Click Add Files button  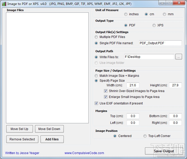pos(52,139)
